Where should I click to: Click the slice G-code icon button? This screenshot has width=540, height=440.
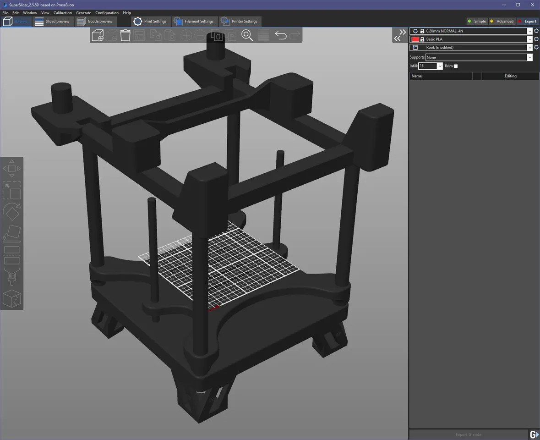point(534,434)
